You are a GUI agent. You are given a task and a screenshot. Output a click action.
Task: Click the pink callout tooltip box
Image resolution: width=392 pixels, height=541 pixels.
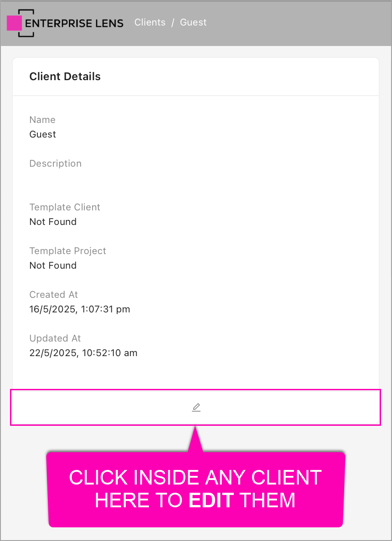click(196, 489)
